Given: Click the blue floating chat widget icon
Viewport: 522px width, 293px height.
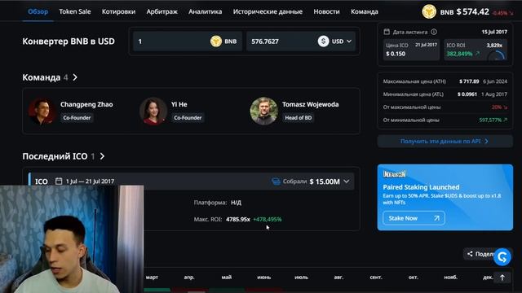Looking at the screenshot, I should (502, 256).
